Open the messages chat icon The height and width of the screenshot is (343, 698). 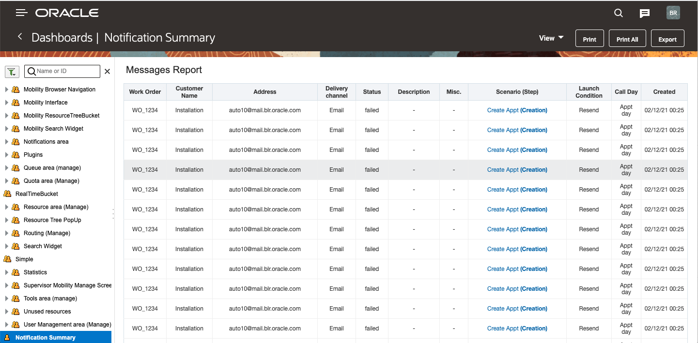644,13
